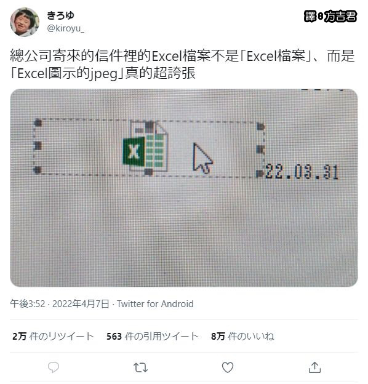Open the きろゆ display name
The height and width of the screenshot is (384, 368).
(x=60, y=15)
